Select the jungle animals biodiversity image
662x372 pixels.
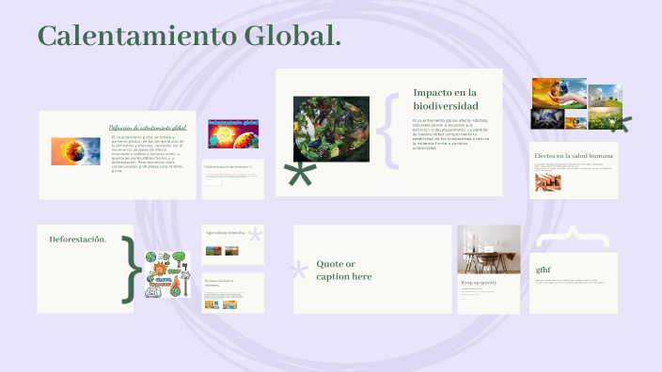(331, 129)
